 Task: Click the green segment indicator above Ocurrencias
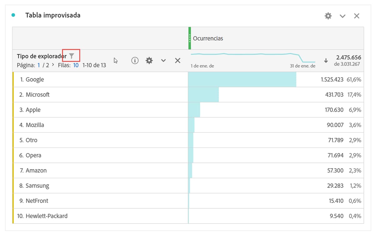[x=189, y=38]
